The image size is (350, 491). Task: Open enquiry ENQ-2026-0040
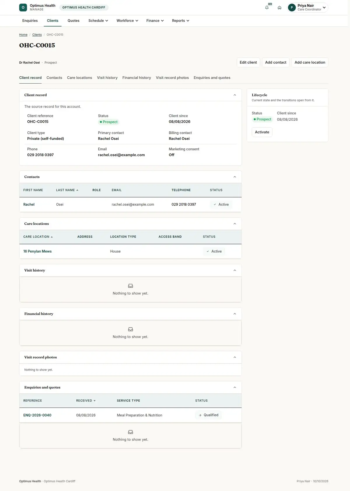tap(37, 415)
